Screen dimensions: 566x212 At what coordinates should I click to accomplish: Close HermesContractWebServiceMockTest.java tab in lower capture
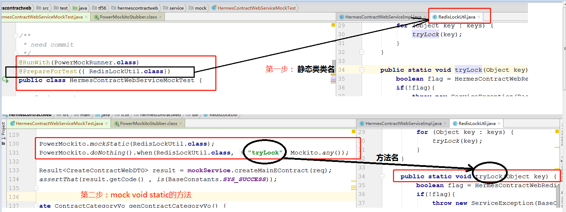pyautogui.click(x=106, y=123)
